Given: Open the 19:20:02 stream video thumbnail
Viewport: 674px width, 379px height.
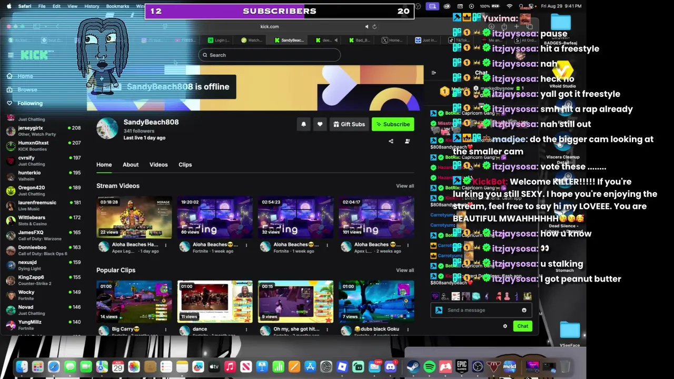Looking at the screenshot, I should tap(215, 217).
